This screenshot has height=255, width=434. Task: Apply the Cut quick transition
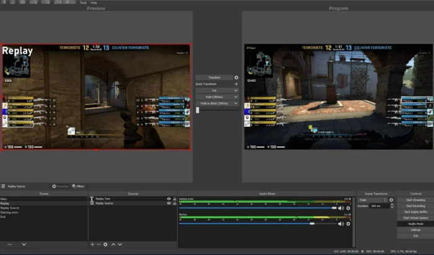(215, 90)
